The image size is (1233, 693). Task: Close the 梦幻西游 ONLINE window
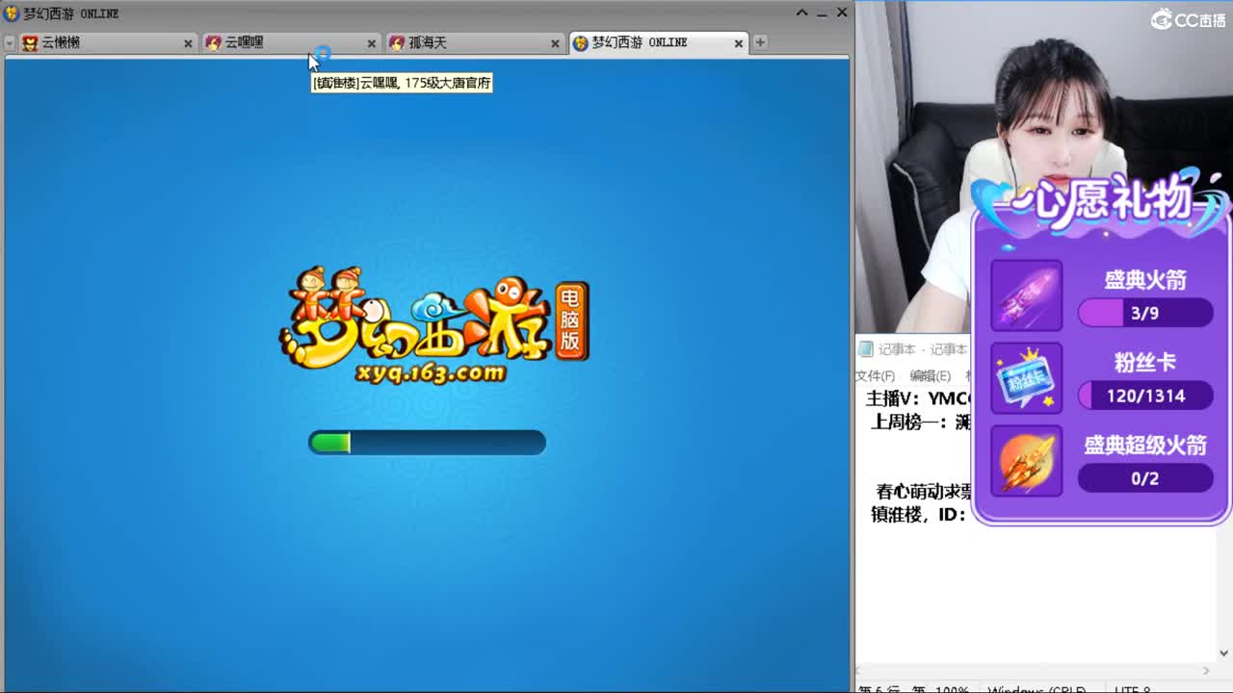point(842,13)
